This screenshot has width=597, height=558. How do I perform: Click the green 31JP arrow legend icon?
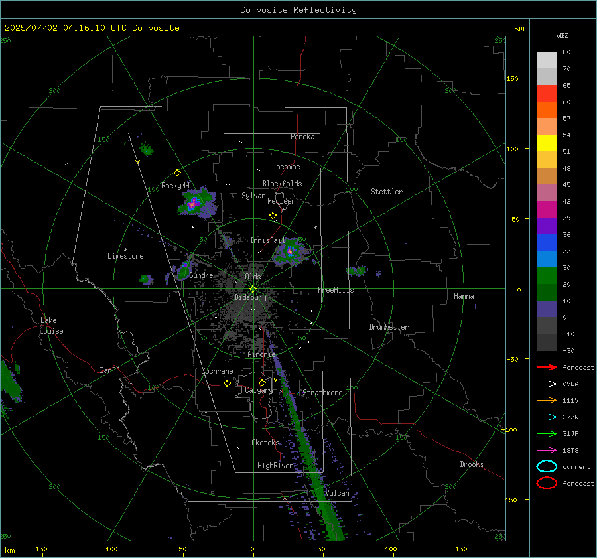click(x=547, y=433)
